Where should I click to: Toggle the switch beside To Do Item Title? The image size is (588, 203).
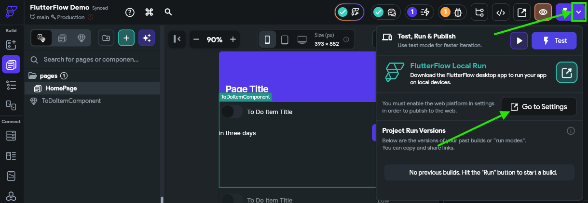point(232,112)
